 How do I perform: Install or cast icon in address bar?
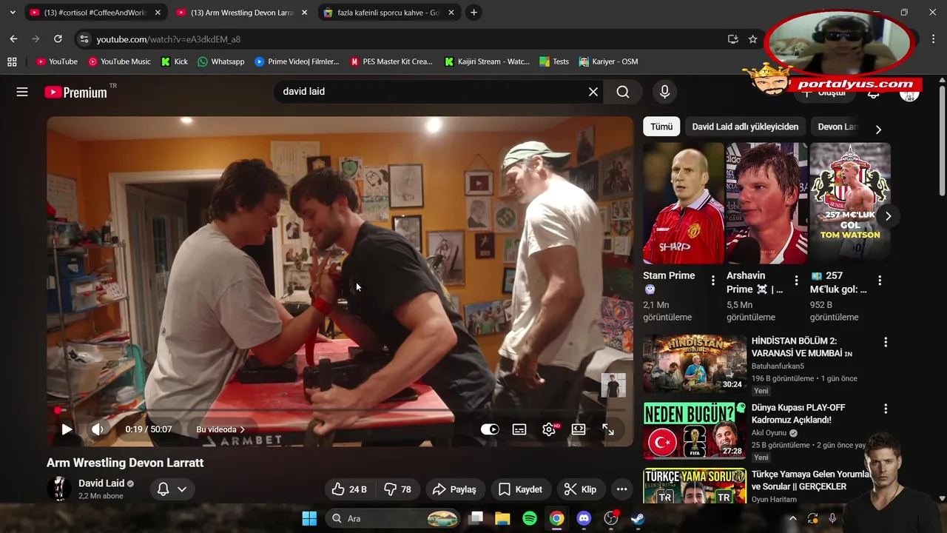click(x=732, y=39)
